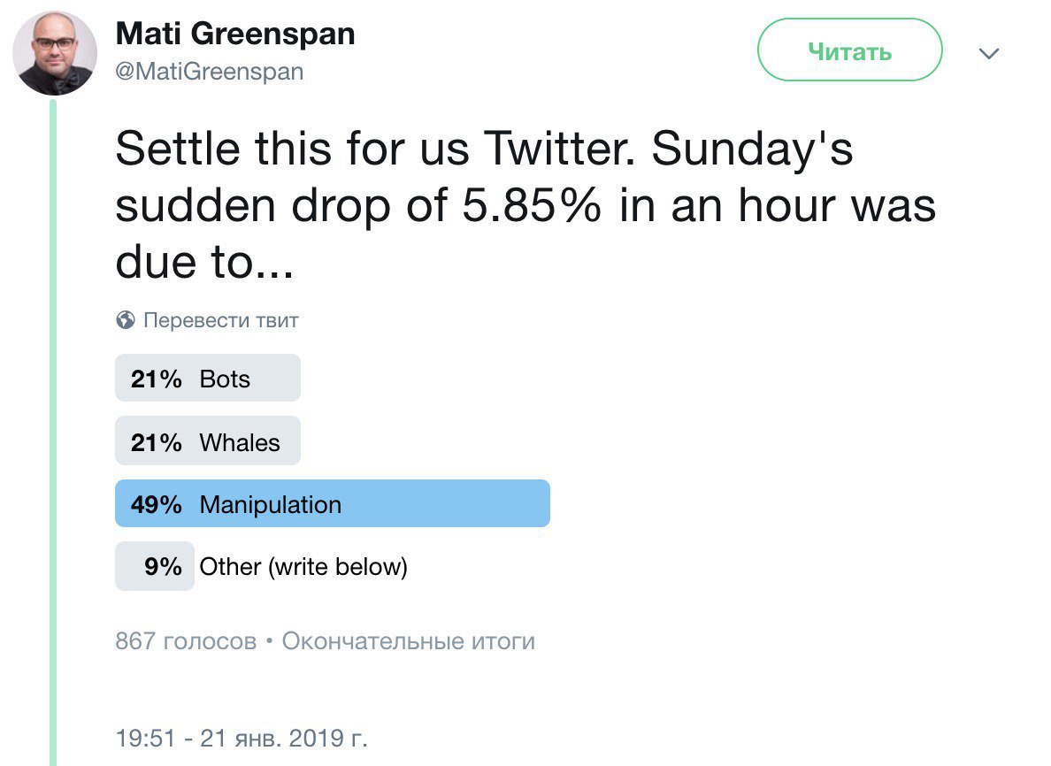The height and width of the screenshot is (766, 1051).
Task: Click the 9% percentage label
Action: [x=163, y=566]
